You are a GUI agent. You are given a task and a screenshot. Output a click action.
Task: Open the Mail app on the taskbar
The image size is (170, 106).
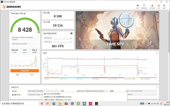[x=66, y=104]
